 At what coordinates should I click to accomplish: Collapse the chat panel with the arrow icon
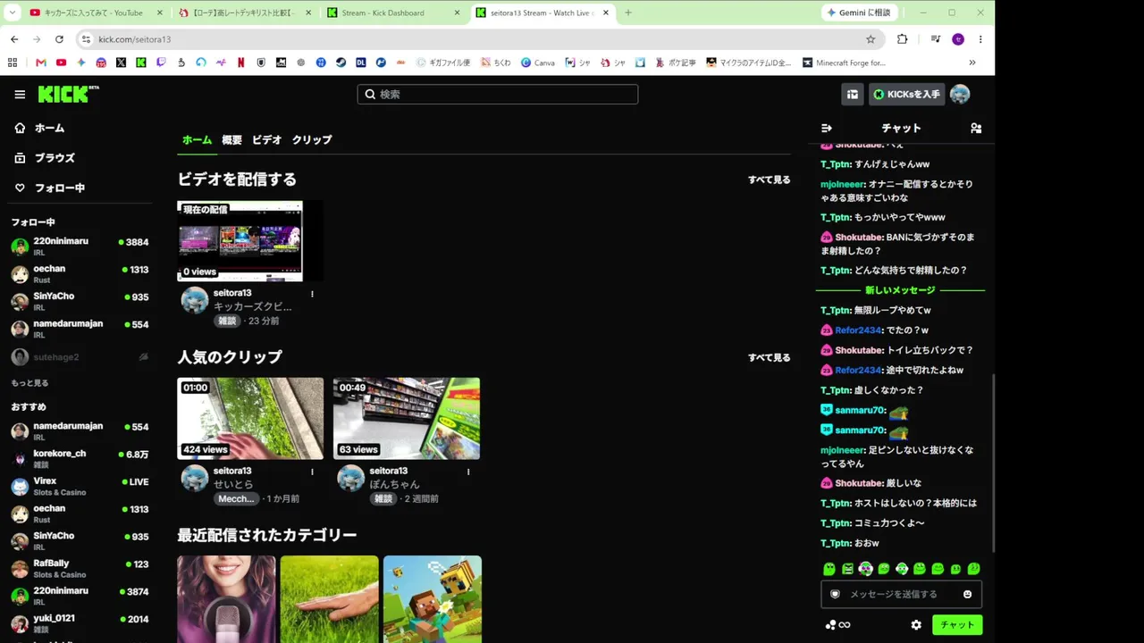pyautogui.click(x=827, y=129)
